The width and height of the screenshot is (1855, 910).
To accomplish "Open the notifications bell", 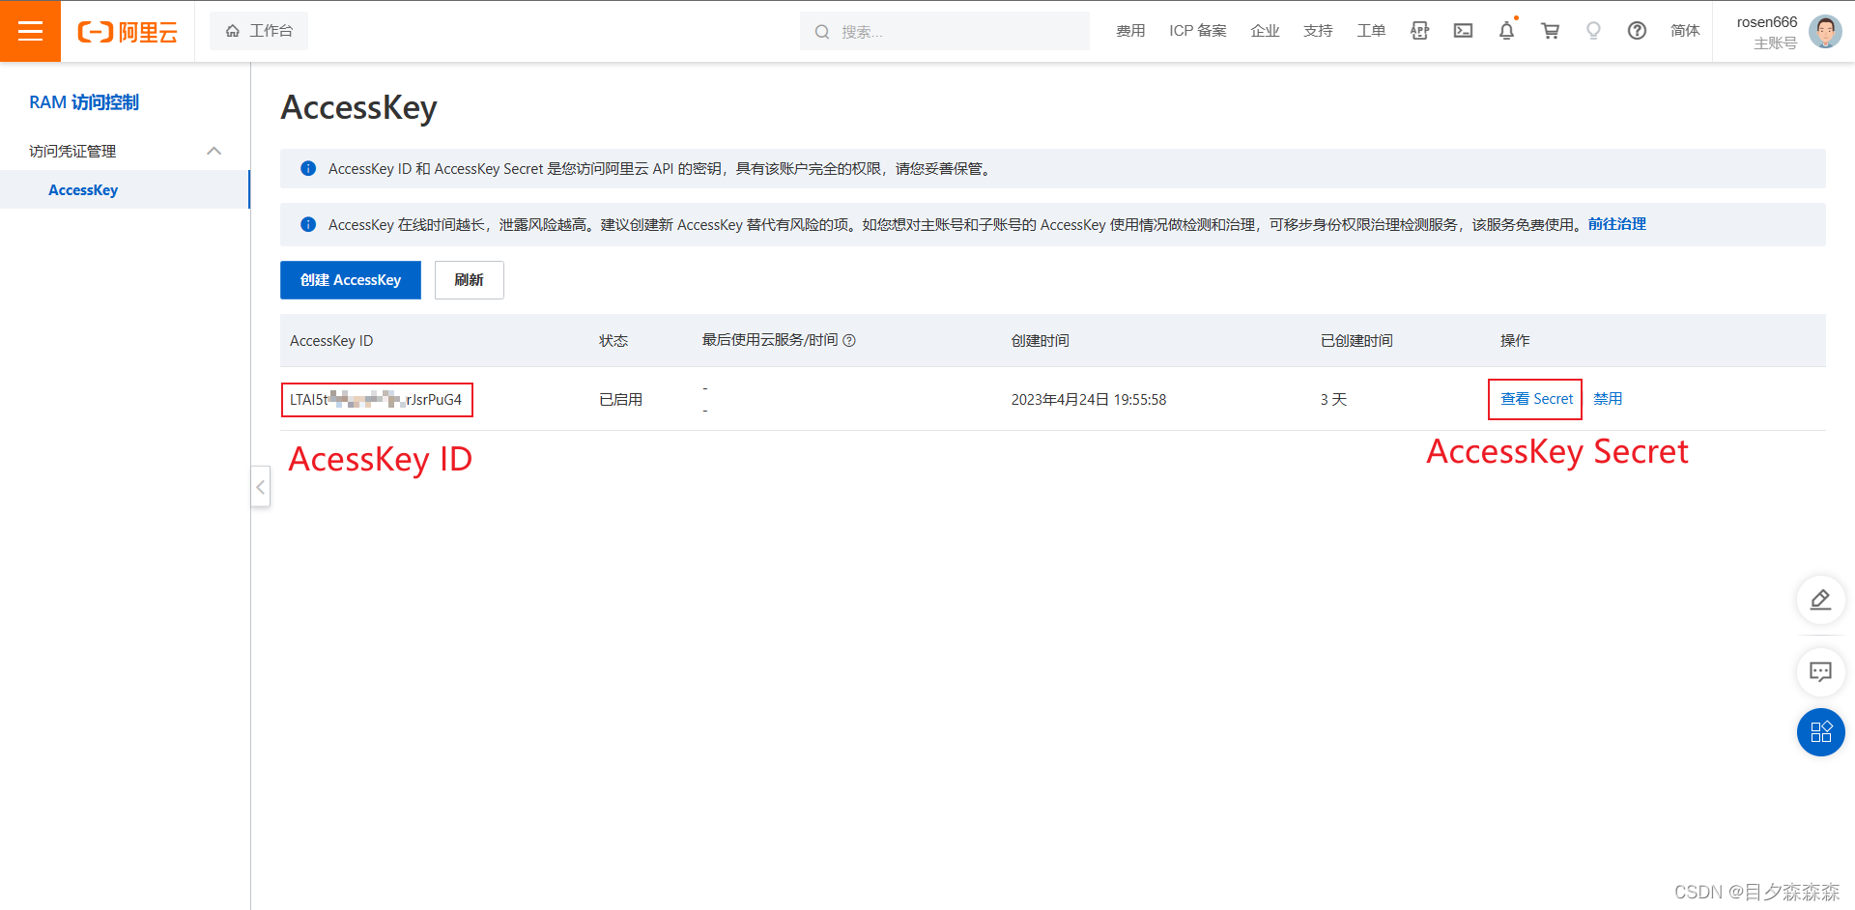I will tap(1506, 31).
